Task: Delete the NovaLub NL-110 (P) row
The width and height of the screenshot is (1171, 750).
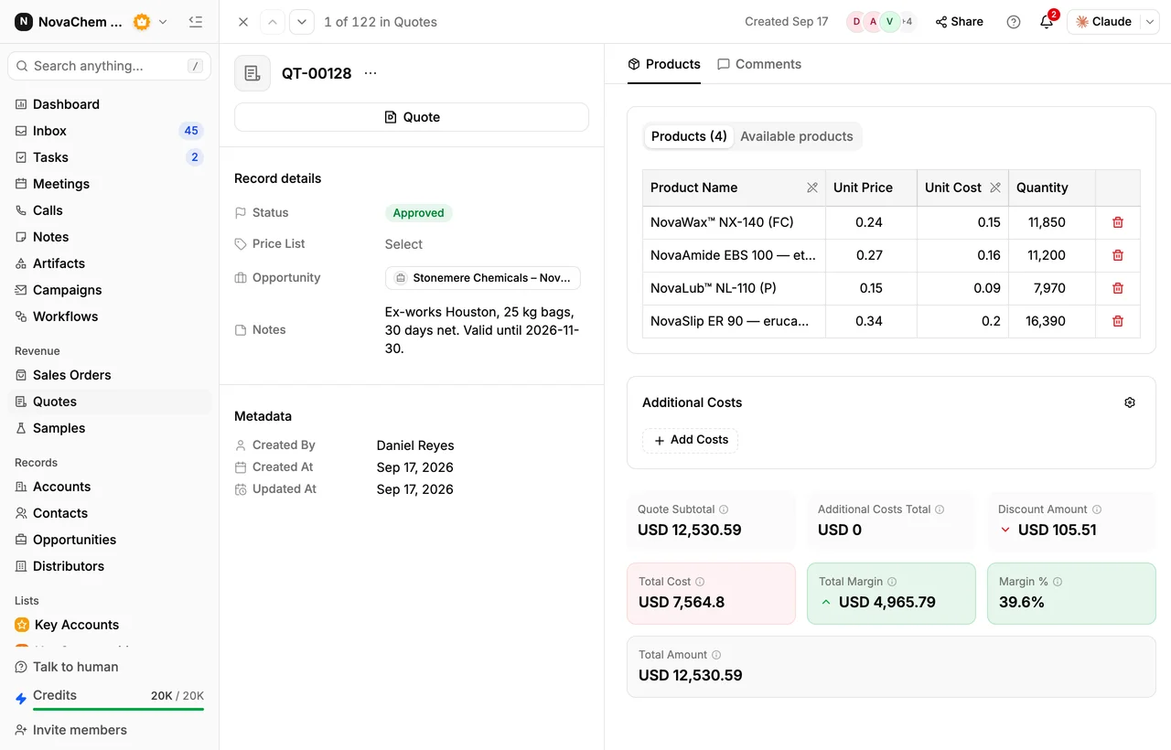Action: click(1117, 288)
